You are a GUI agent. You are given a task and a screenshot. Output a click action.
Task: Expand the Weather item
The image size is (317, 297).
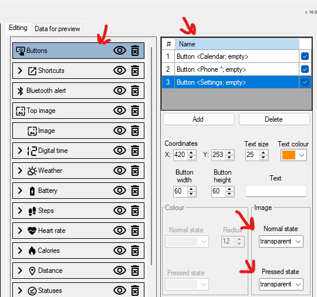pyautogui.click(x=20, y=171)
